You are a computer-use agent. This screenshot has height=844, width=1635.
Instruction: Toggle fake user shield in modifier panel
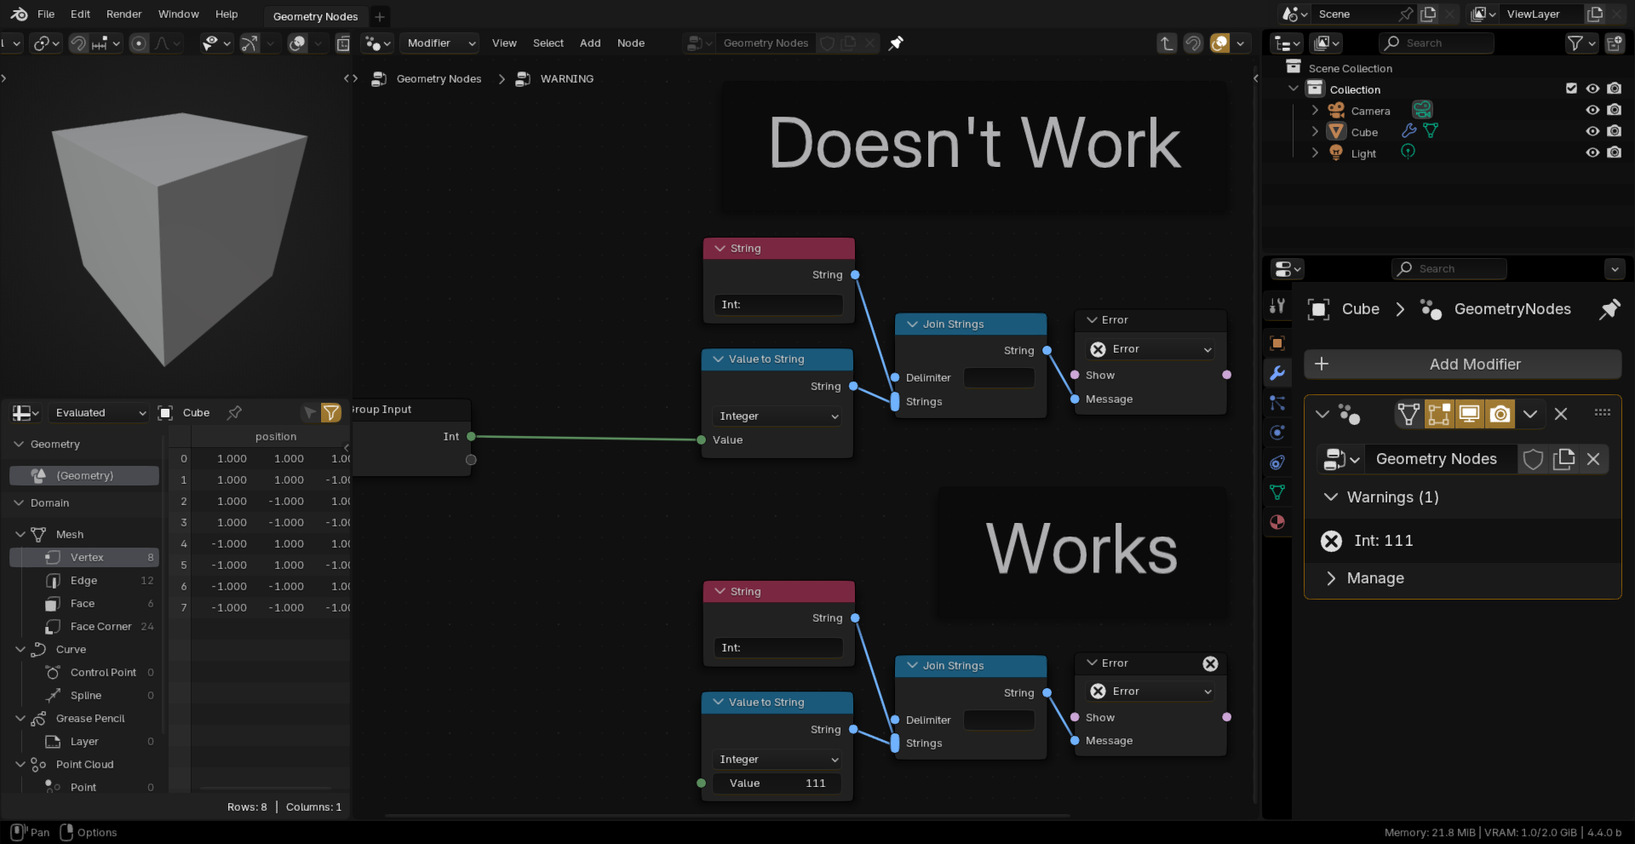click(x=1533, y=459)
